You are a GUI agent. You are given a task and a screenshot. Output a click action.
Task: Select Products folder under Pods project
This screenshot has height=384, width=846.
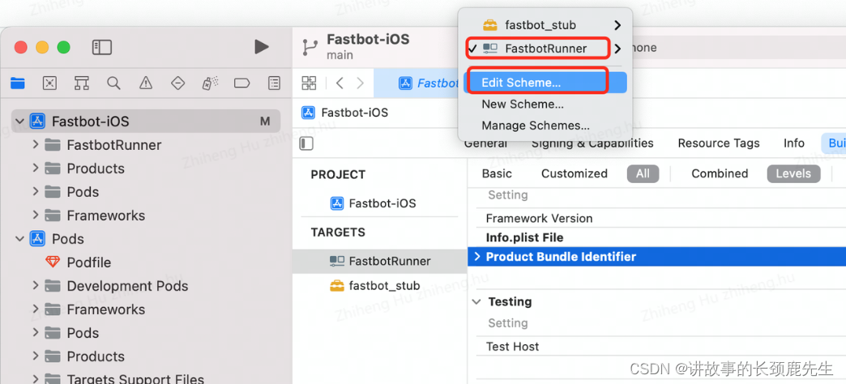(x=96, y=356)
